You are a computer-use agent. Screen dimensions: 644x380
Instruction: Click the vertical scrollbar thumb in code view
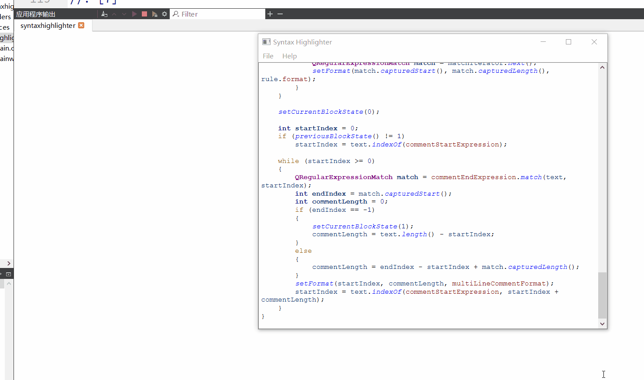tap(602, 295)
